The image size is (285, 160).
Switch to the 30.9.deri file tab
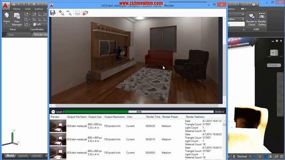tap(40, 35)
